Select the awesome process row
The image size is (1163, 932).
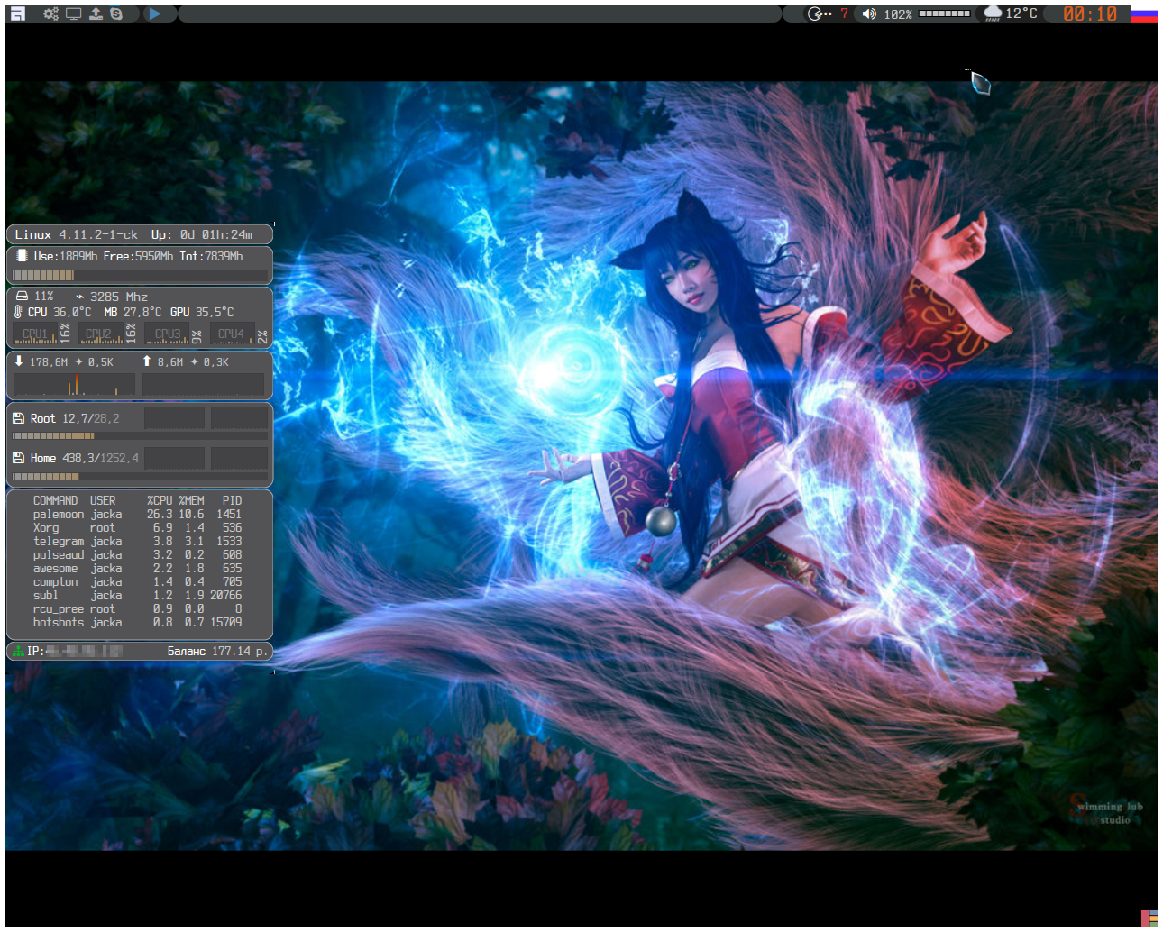click(x=137, y=569)
